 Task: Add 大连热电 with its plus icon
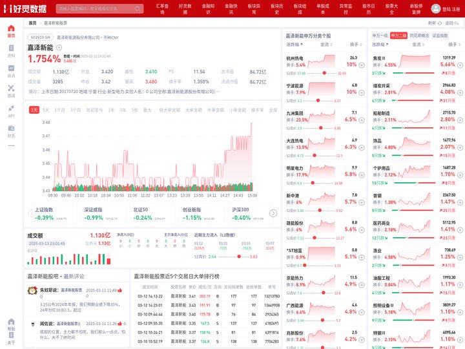362,147
